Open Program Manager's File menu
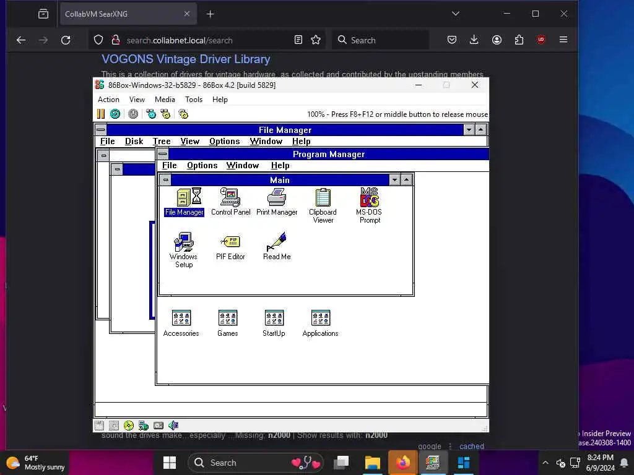The height and width of the screenshot is (475, 634). [x=170, y=166]
